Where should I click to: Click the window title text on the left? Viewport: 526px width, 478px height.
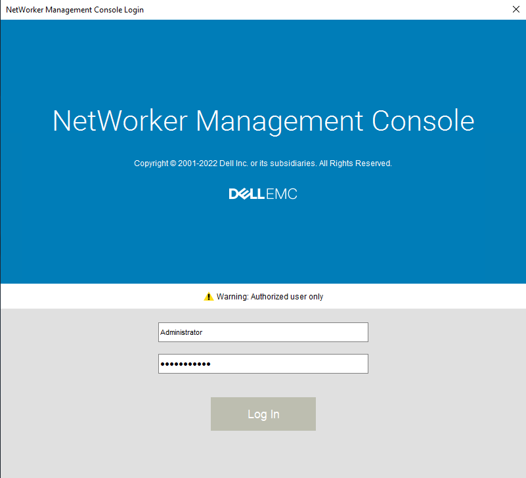pos(74,9)
